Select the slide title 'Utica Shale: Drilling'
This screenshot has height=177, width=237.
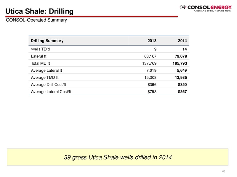39,11
